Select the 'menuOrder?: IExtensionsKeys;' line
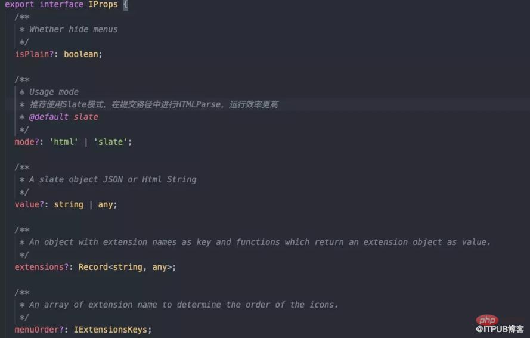Screen dimensions: 530x338 click(x=83, y=330)
